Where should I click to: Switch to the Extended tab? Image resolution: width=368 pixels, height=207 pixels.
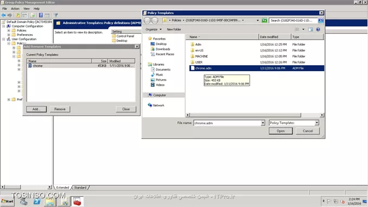pyautogui.click(x=62, y=187)
